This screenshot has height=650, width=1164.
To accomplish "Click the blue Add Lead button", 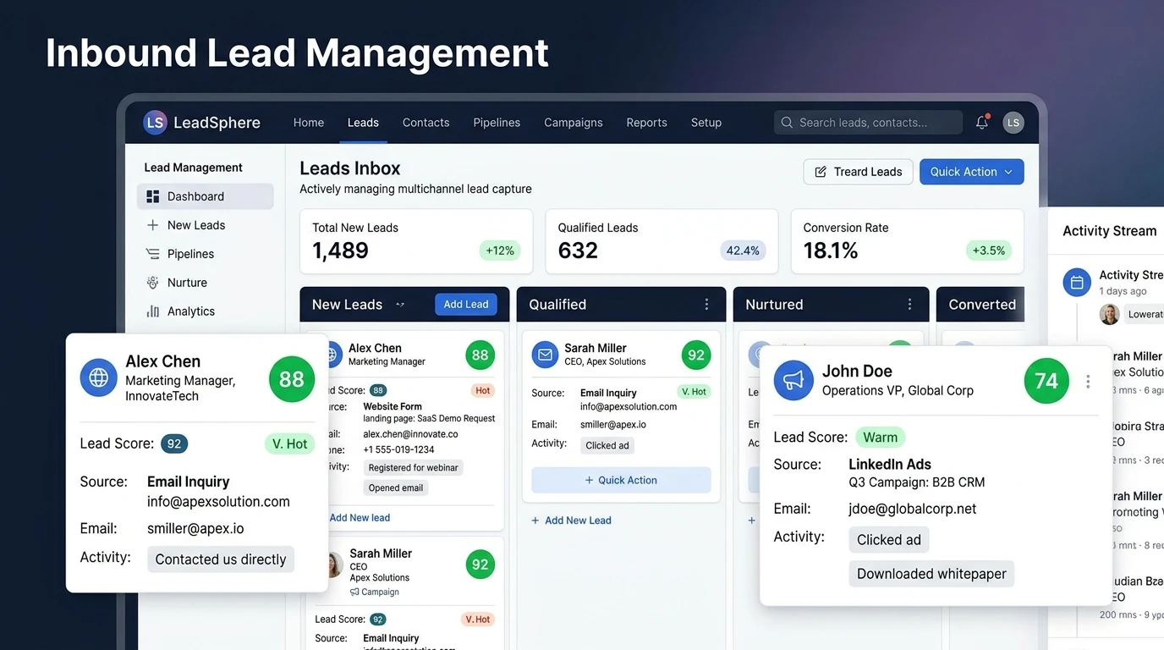I will (x=466, y=305).
